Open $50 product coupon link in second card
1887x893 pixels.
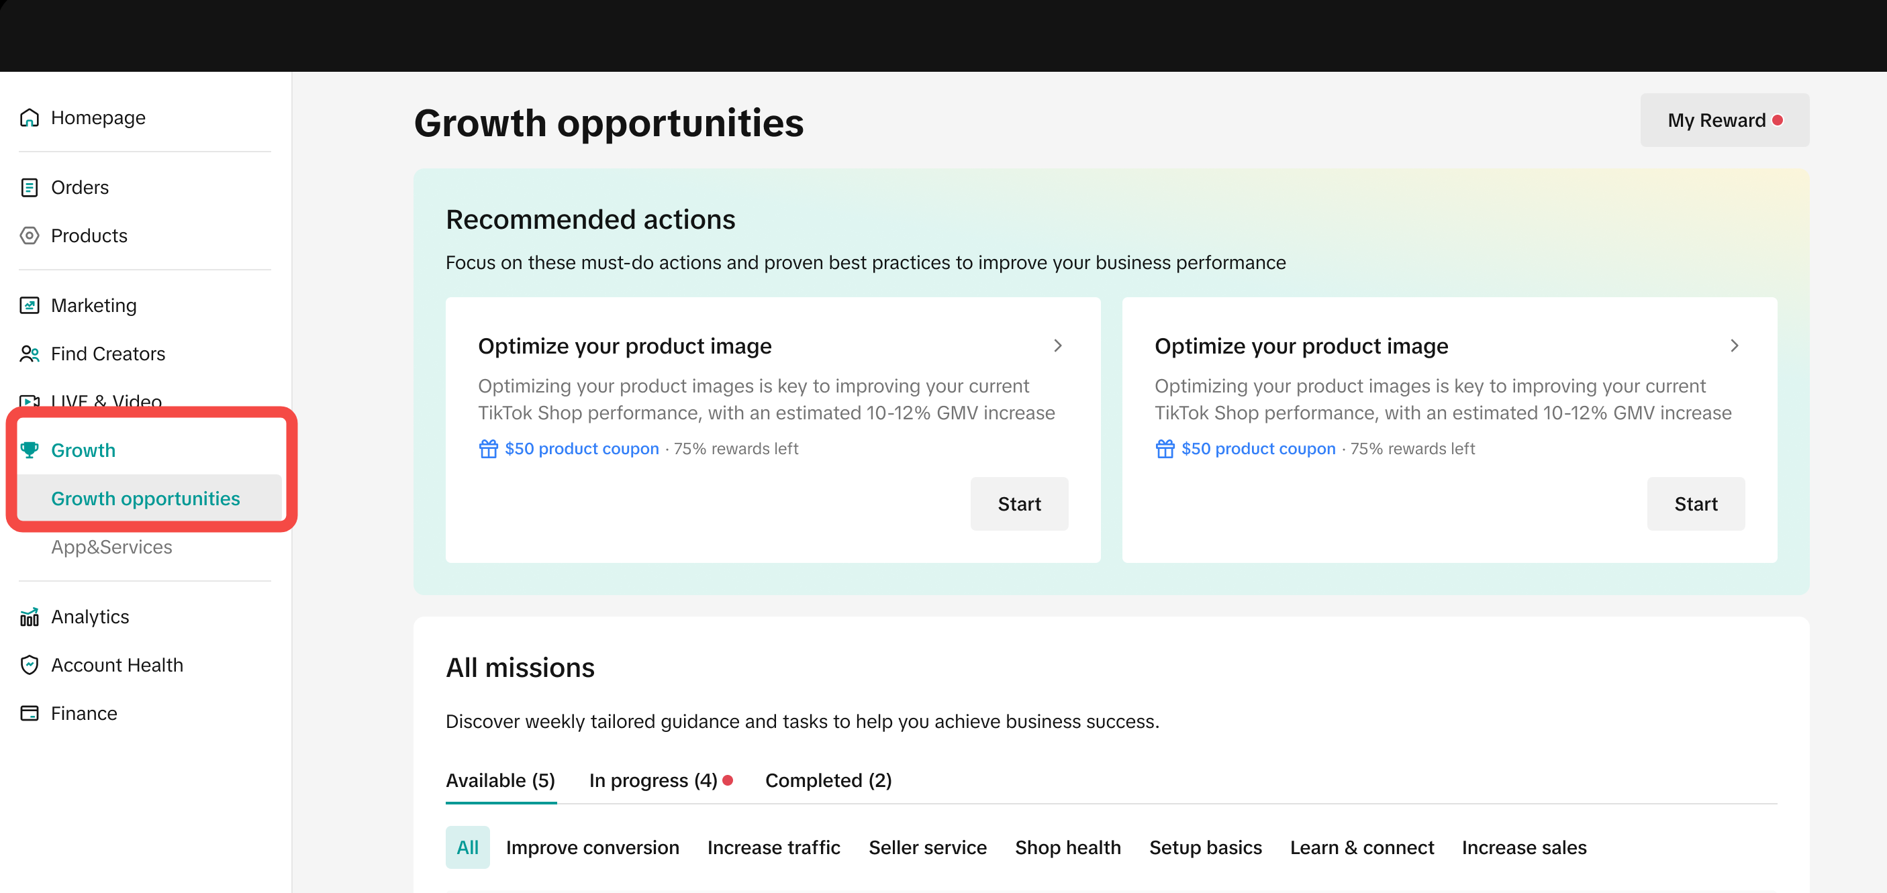[x=1258, y=449]
